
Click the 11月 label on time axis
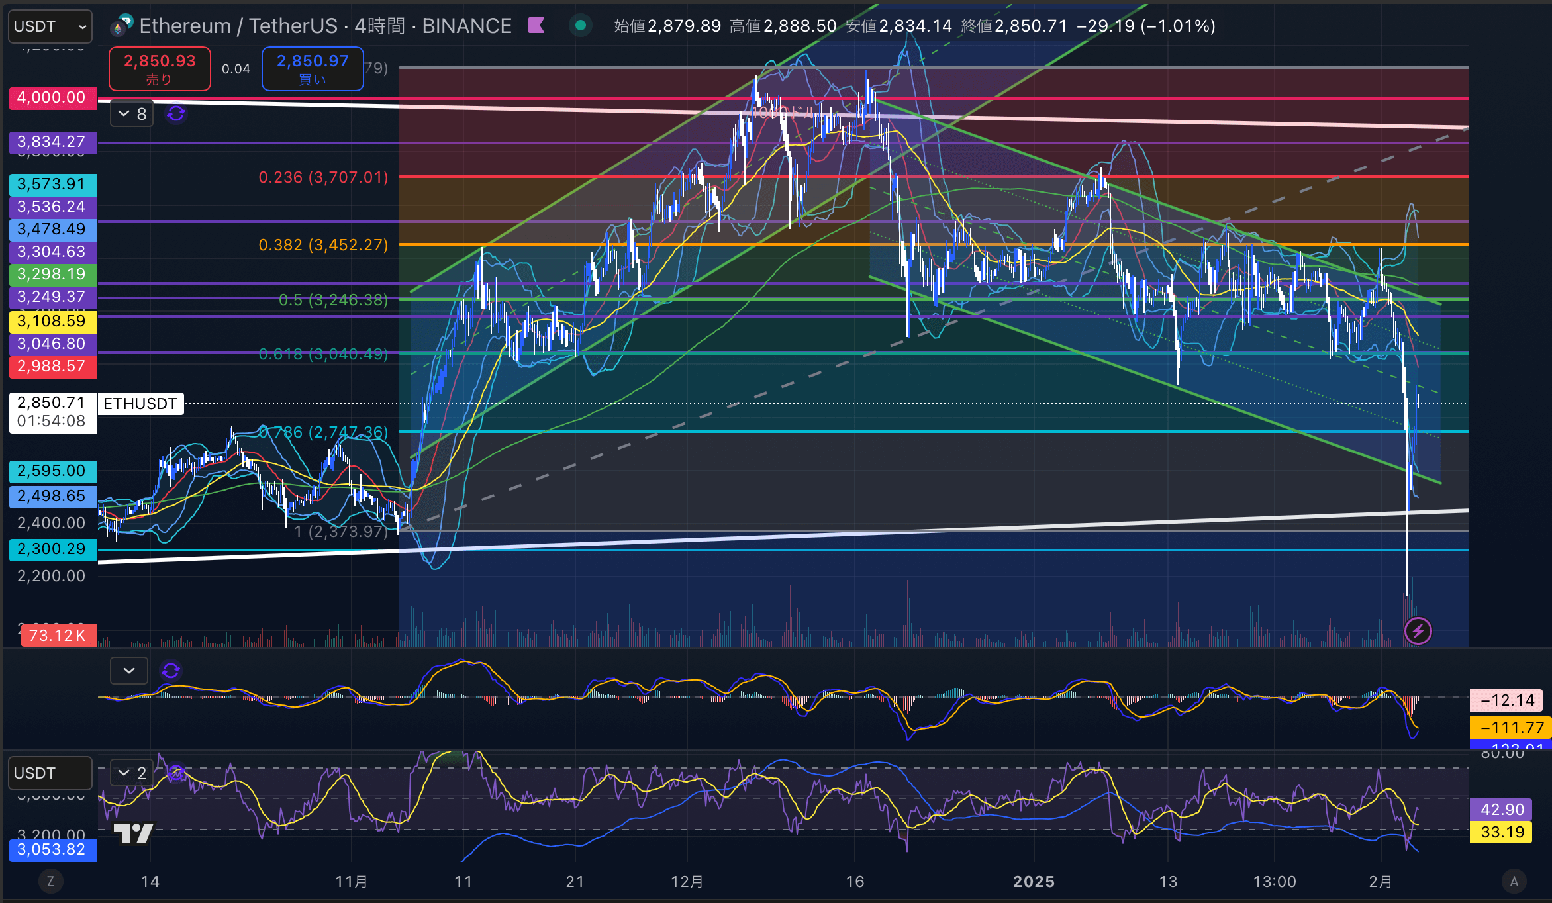(x=351, y=881)
